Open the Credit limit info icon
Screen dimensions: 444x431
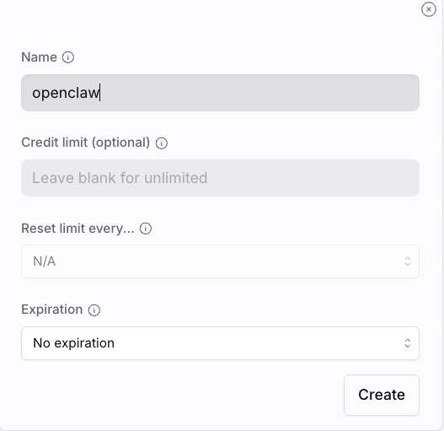pyautogui.click(x=162, y=143)
